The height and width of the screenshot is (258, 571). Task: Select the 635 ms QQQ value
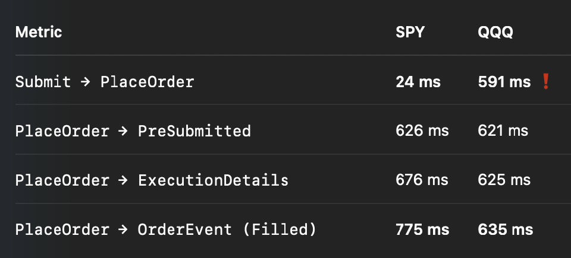tap(506, 230)
